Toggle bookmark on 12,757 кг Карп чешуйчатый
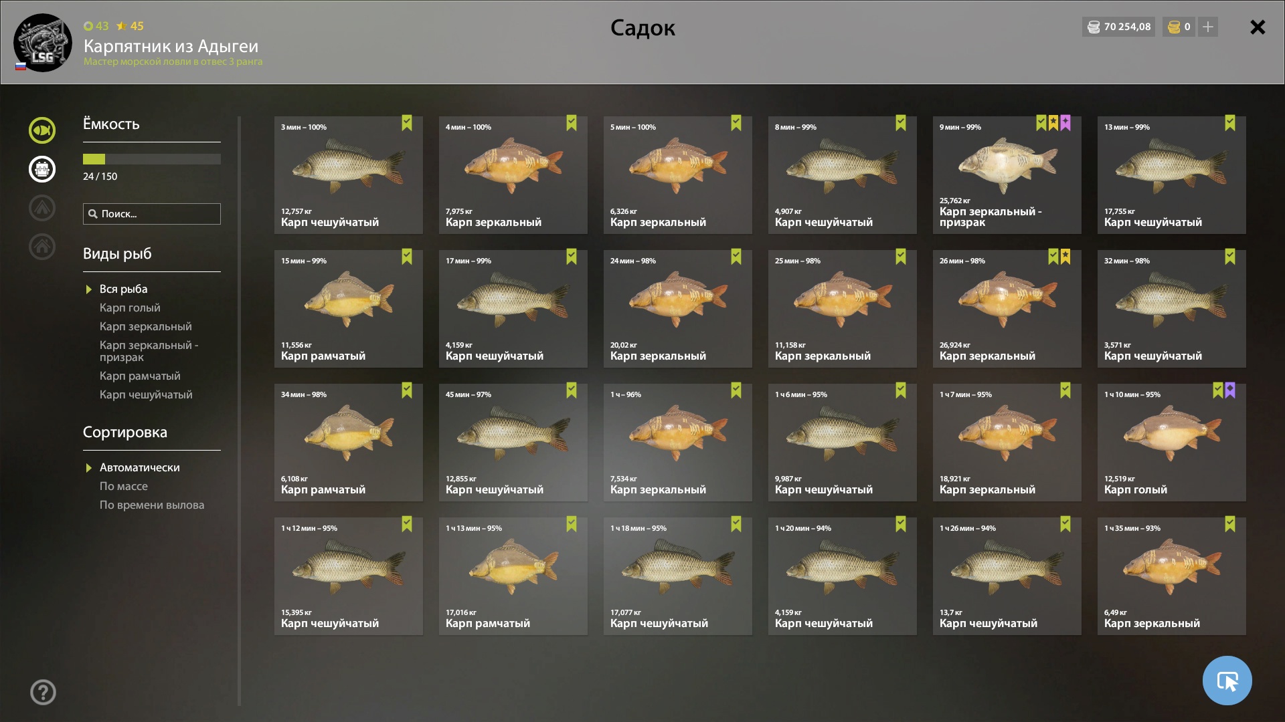 point(407,123)
